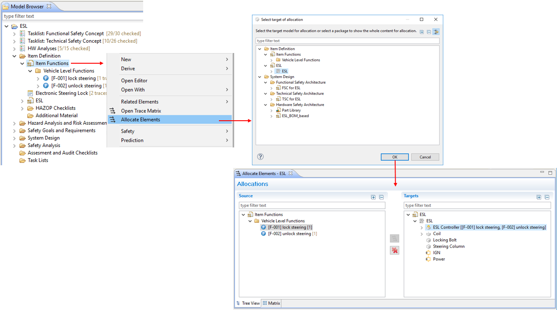Collapse all in Targets panel

click(547, 197)
